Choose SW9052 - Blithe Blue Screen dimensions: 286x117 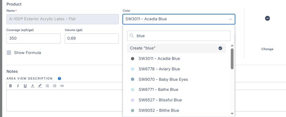tap(176, 111)
